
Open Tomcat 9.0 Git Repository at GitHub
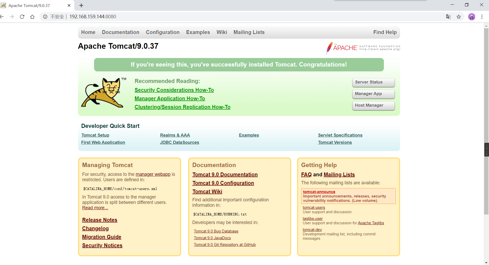click(225, 245)
